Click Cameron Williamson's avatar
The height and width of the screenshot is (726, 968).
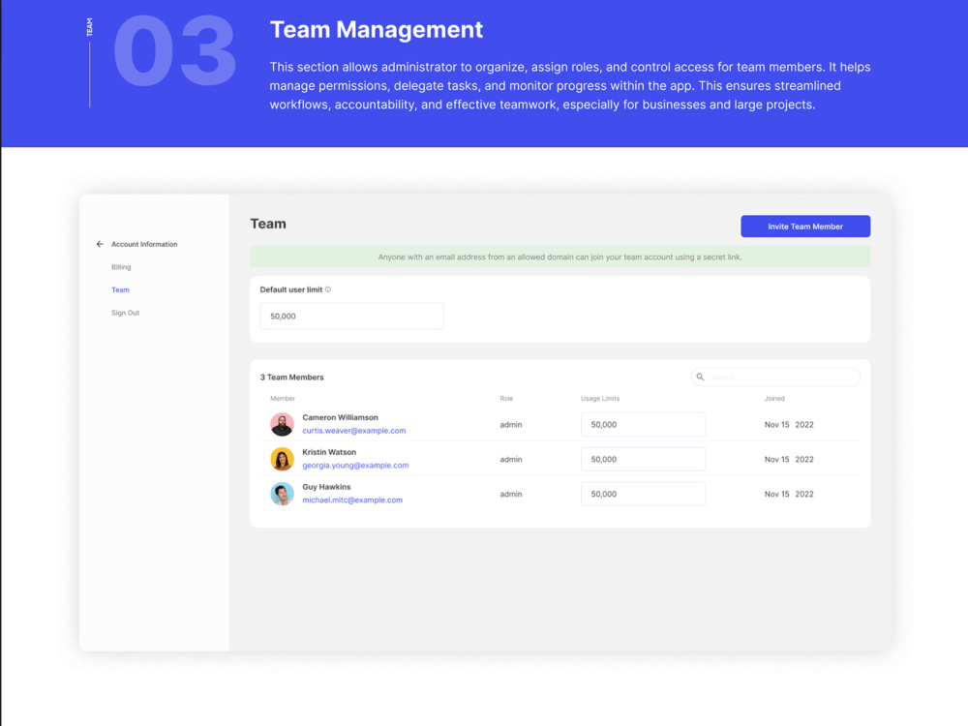point(282,424)
